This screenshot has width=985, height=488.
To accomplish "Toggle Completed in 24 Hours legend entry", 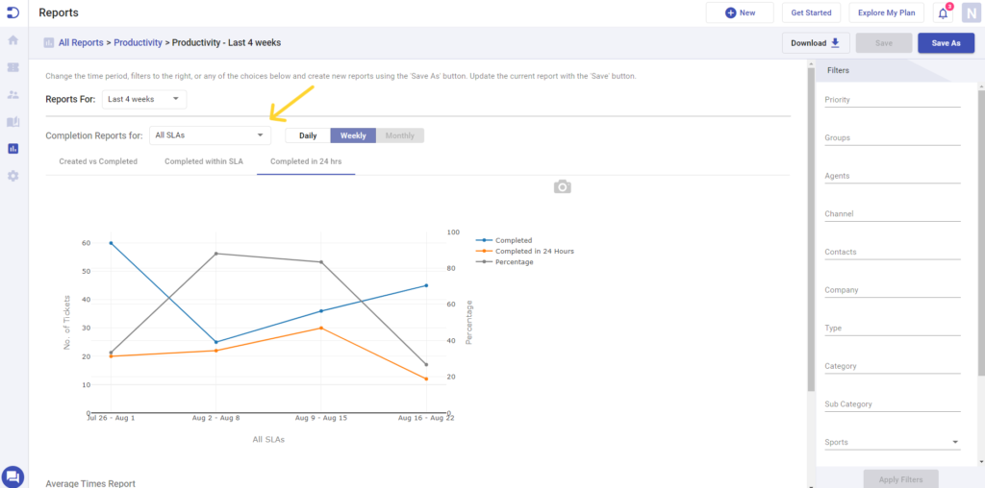I will (524, 251).
